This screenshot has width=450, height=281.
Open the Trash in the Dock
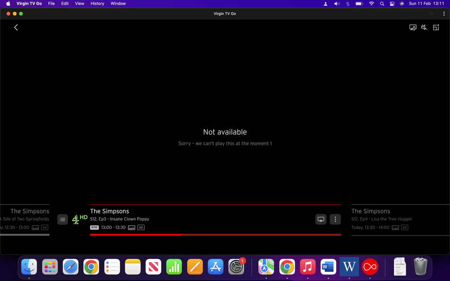pos(420,267)
